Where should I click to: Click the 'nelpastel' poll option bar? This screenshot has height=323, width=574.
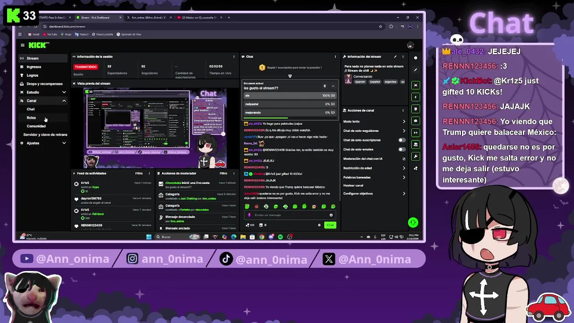[290, 104]
